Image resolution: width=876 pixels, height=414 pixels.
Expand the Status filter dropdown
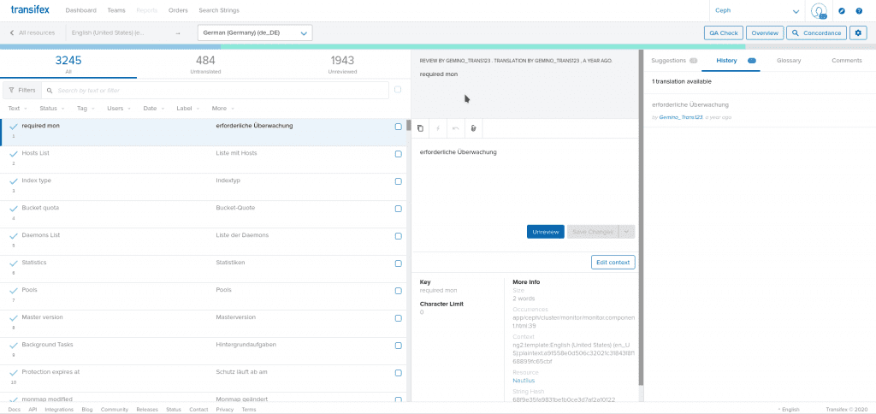50,109
